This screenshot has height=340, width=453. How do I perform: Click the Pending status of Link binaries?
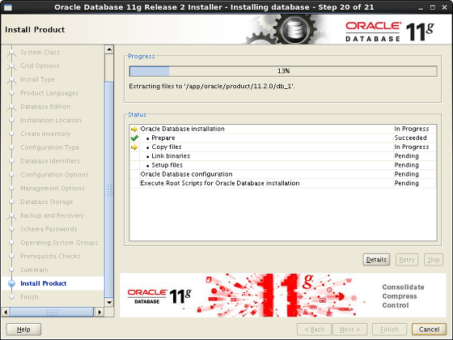tap(406, 156)
